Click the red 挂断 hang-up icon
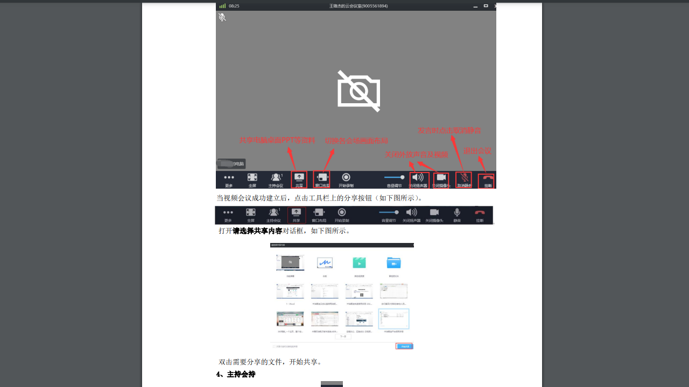The width and height of the screenshot is (689, 387). click(x=486, y=177)
